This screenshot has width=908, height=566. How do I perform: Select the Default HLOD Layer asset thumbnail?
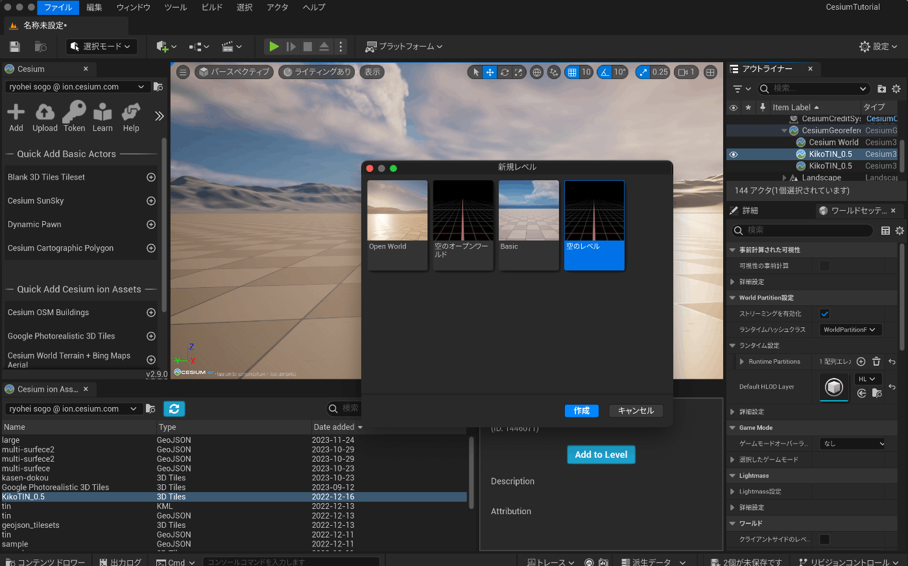(833, 387)
